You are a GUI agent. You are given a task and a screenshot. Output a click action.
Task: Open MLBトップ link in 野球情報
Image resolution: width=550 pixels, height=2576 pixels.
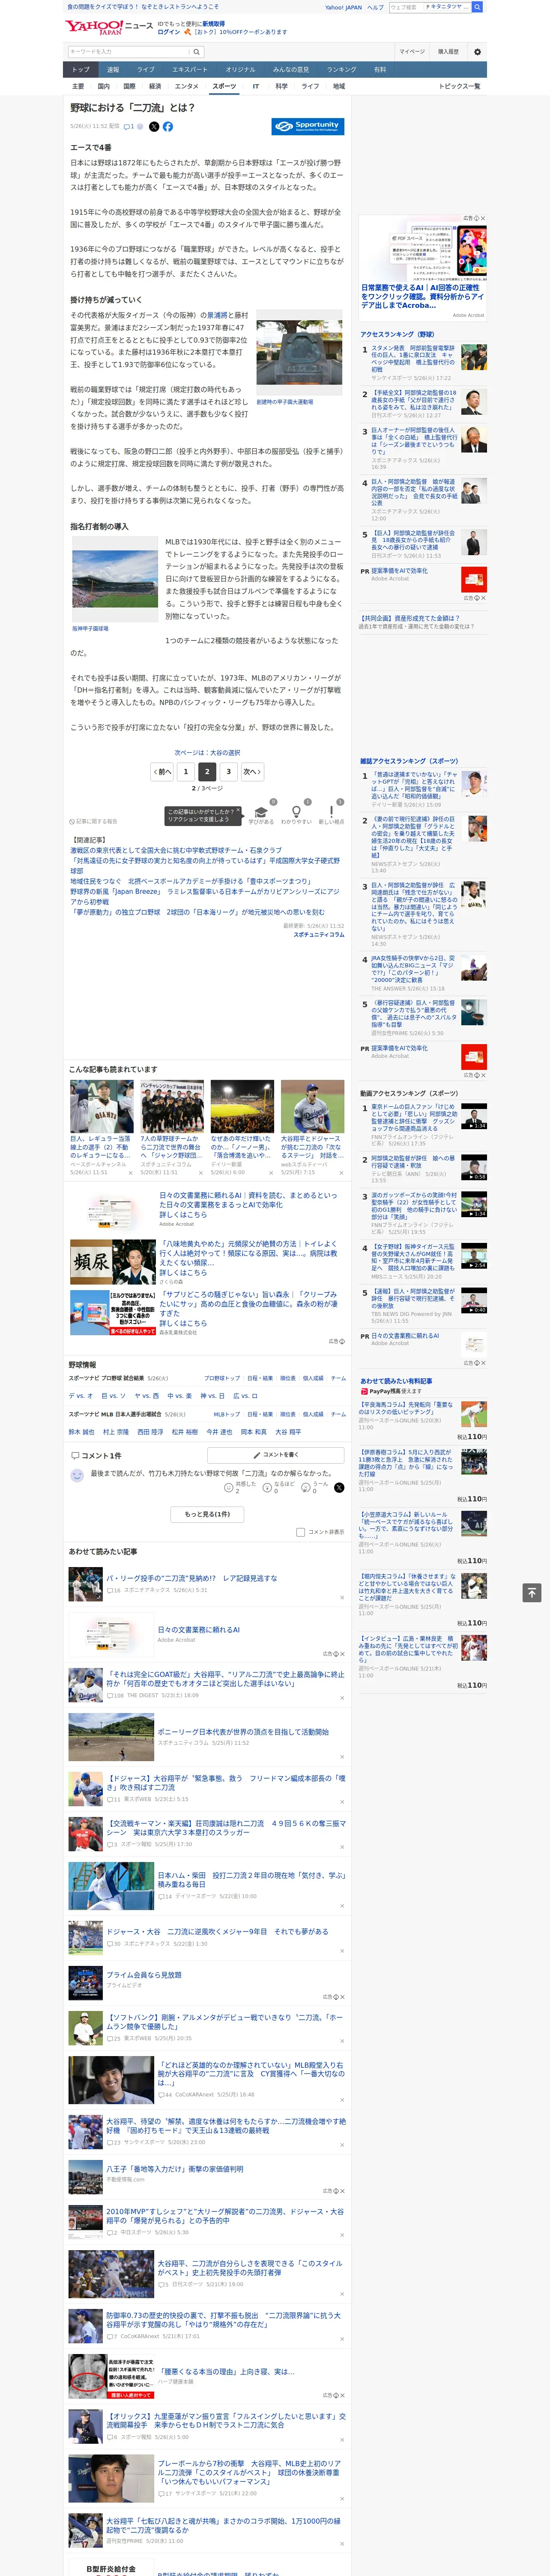(227, 1414)
